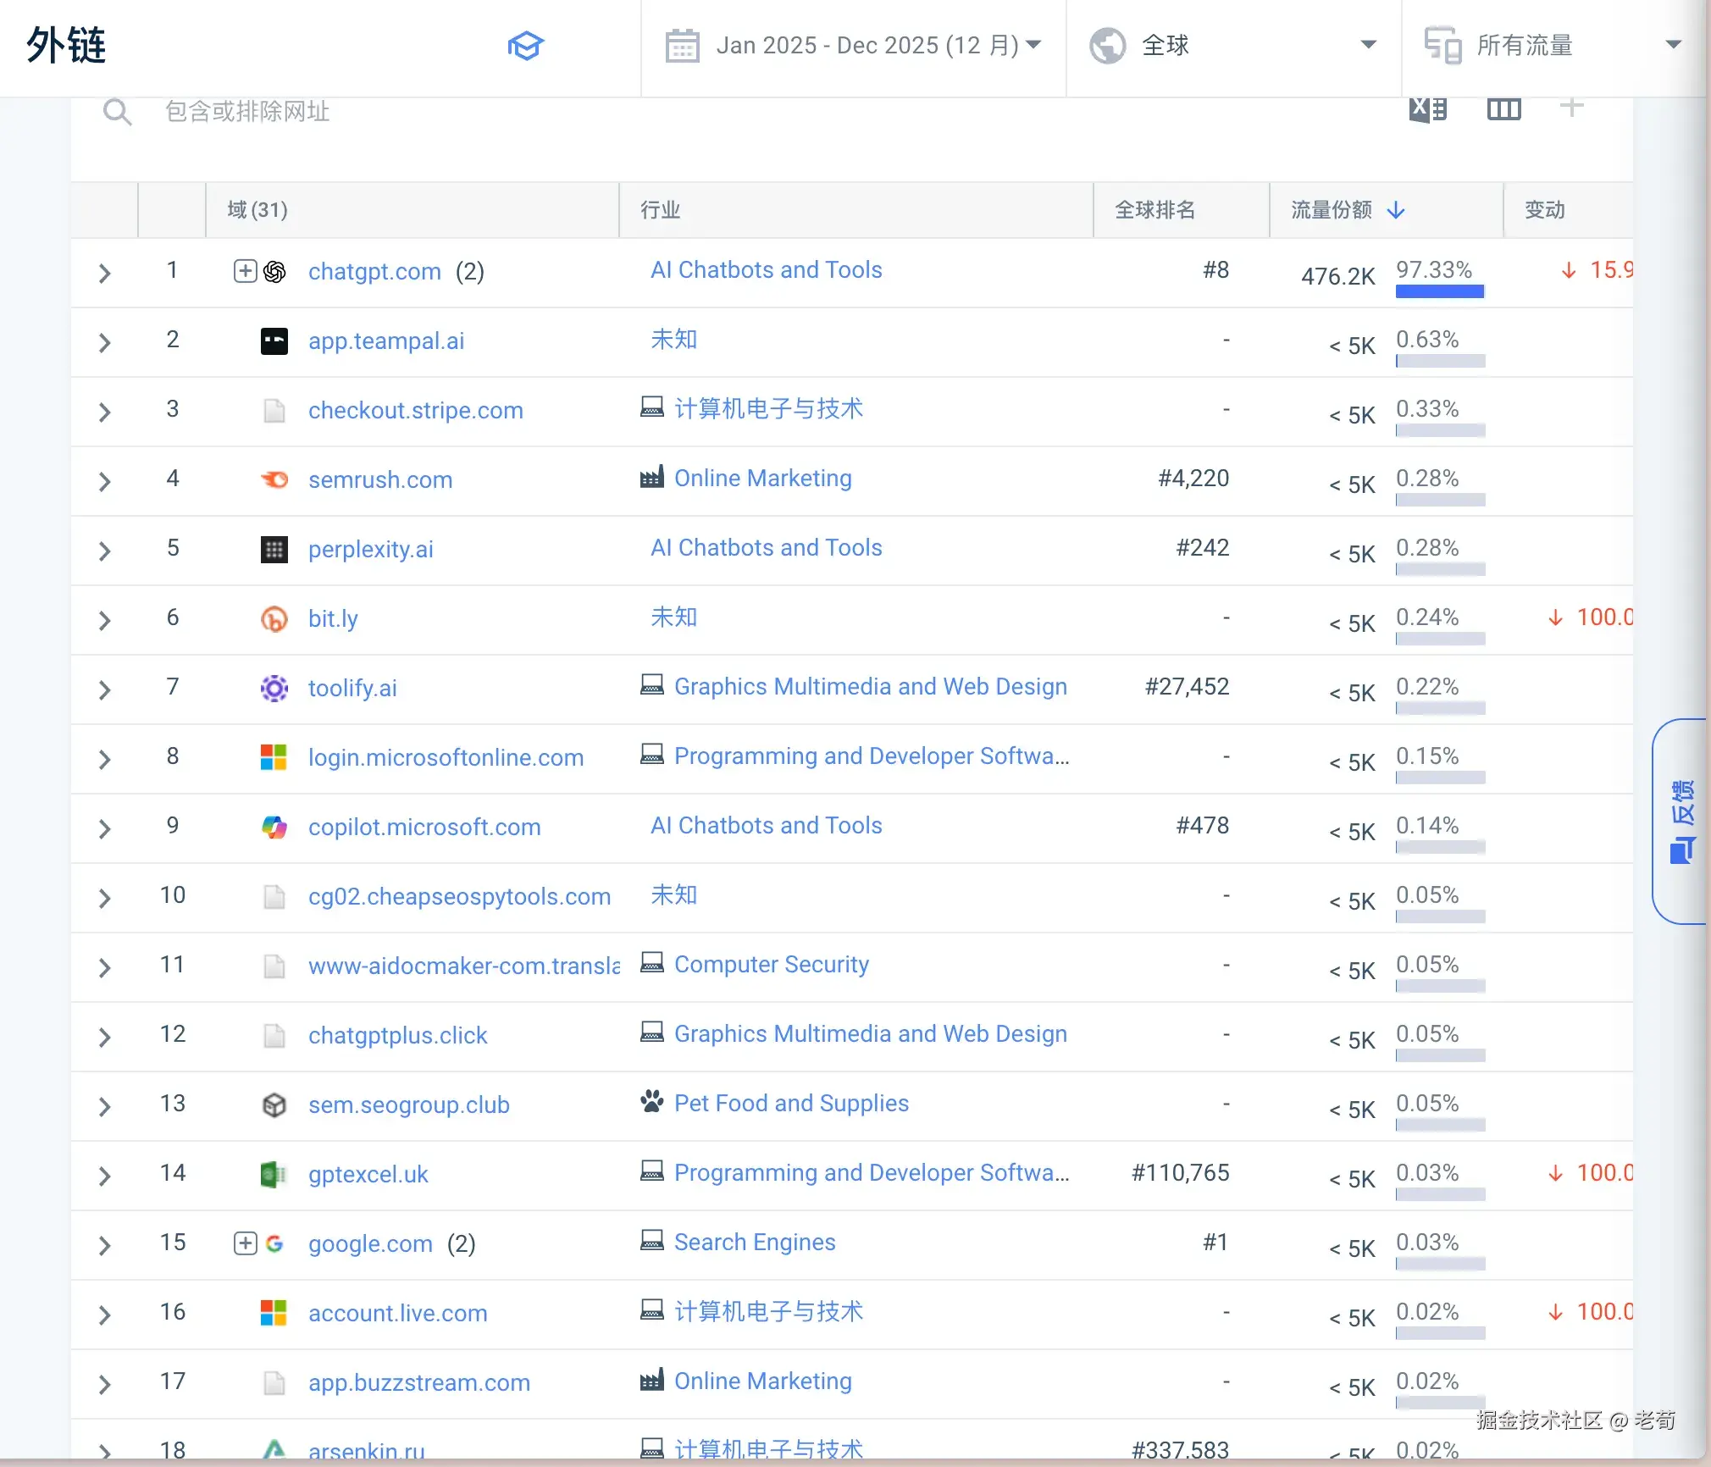The width and height of the screenshot is (1711, 1467).
Task: Click the google.com favicon
Action: [x=274, y=1244]
